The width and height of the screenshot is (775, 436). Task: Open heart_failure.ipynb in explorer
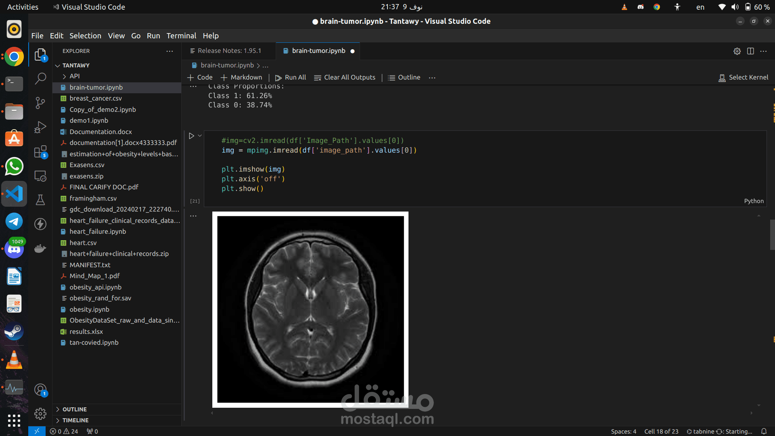click(x=98, y=232)
